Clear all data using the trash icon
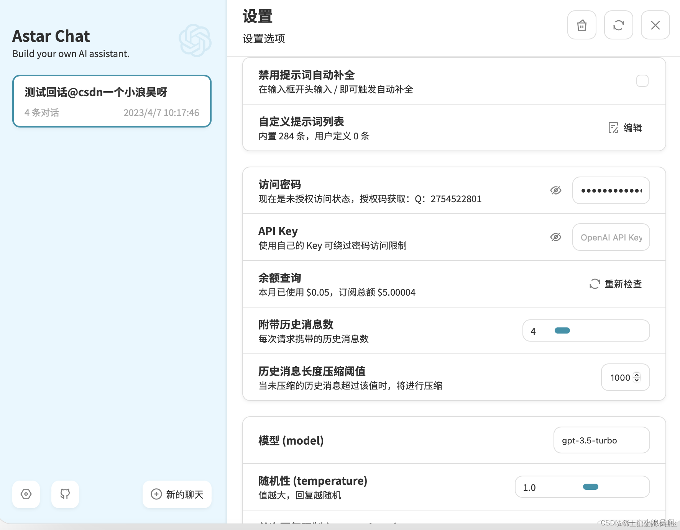Image resolution: width=680 pixels, height=530 pixels. [581, 25]
